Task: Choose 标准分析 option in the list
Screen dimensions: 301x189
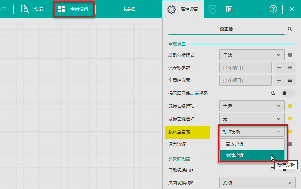Action: [x=252, y=155]
